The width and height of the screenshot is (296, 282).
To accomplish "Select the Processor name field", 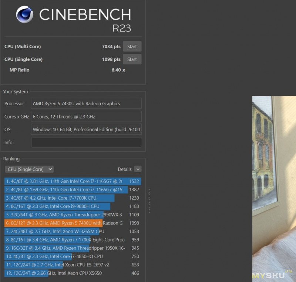I will pyautogui.click(x=87, y=103).
